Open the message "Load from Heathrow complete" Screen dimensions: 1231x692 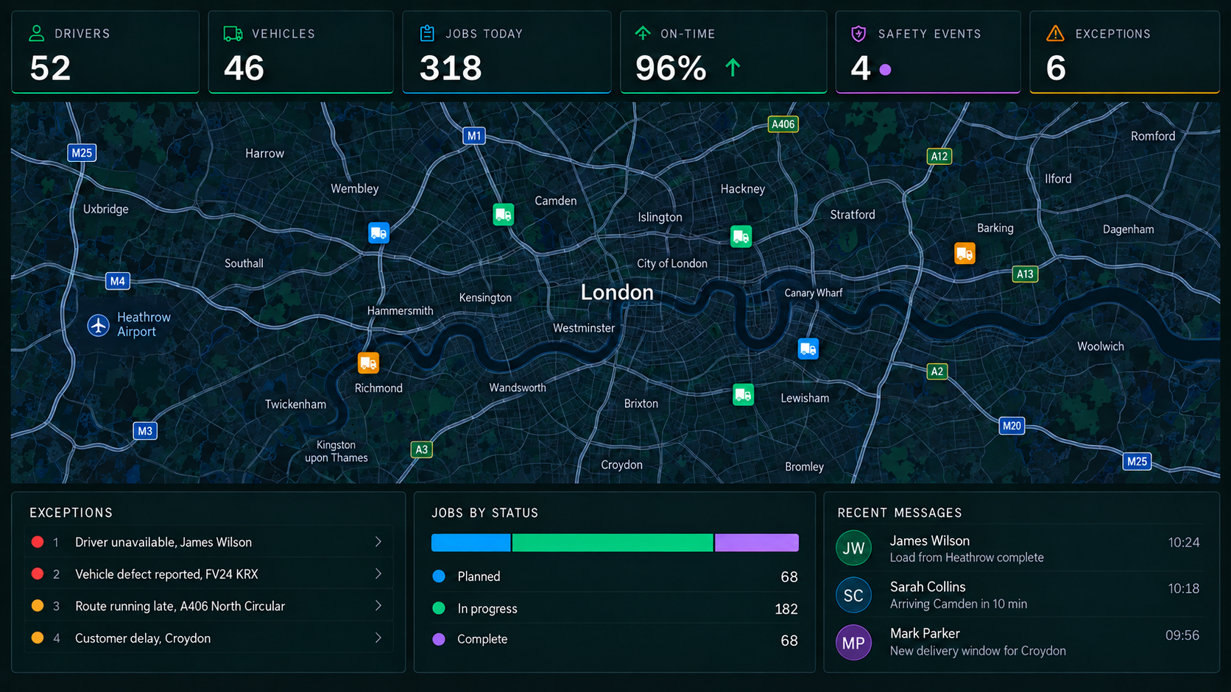click(x=967, y=557)
